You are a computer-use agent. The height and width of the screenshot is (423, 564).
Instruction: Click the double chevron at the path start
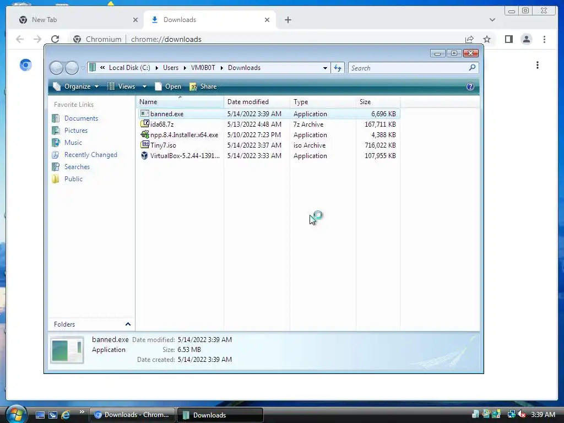pyautogui.click(x=102, y=68)
